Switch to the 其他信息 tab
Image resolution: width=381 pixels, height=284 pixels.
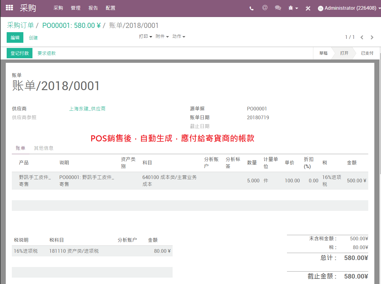coord(44,148)
